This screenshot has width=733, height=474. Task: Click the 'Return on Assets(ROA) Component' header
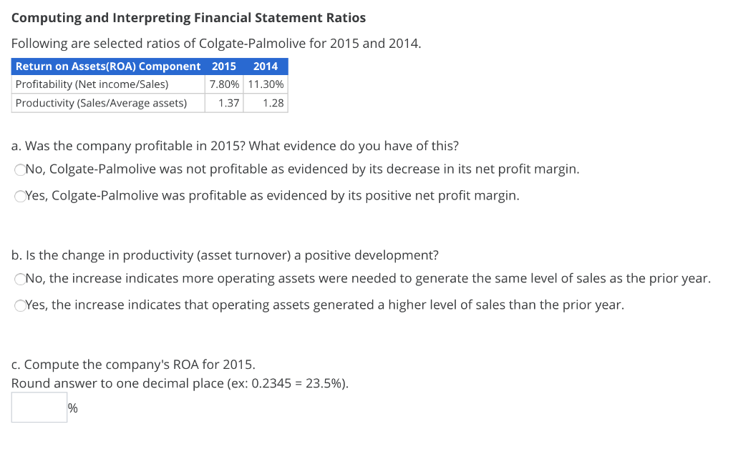point(107,66)
